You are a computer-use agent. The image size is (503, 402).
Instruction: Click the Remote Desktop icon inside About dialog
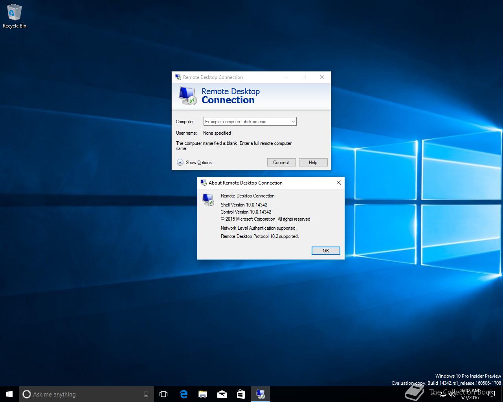click(x=208, y=199)
